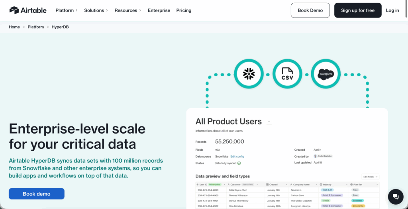
Task: Click the green synced checkmark icon
Action: [x=239, y=163]
